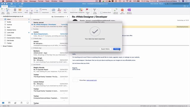
Task: Collapse the 3 Weeks Ago group
Action: tap(32, 48)
